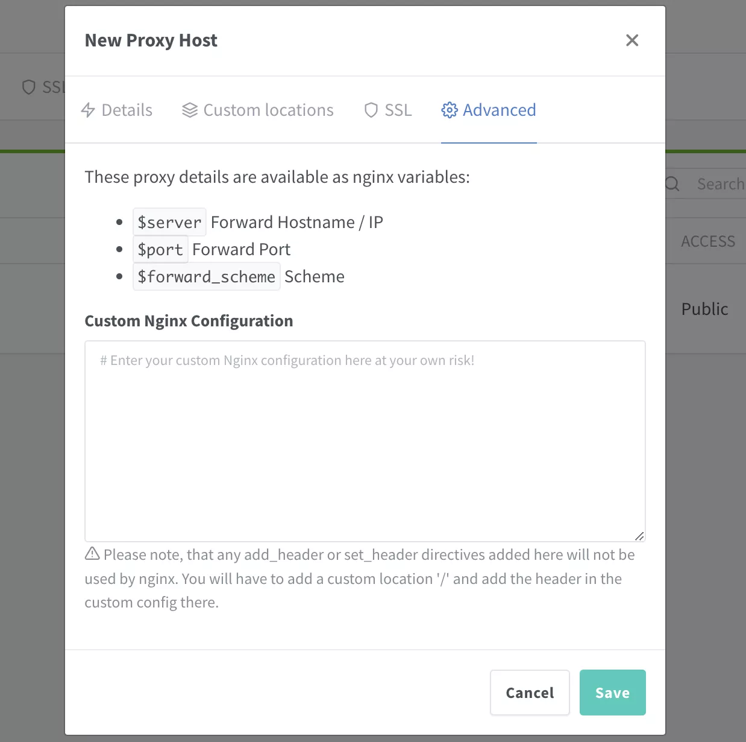Close the New Proxy Host dialog
Viewport: 746px width, 742px height.
tap(632, 40)
